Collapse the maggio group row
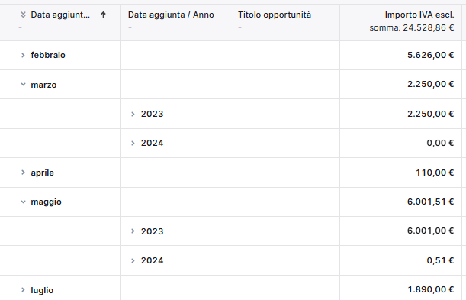This screenshot has height=300, width=466. click(23, 202)
